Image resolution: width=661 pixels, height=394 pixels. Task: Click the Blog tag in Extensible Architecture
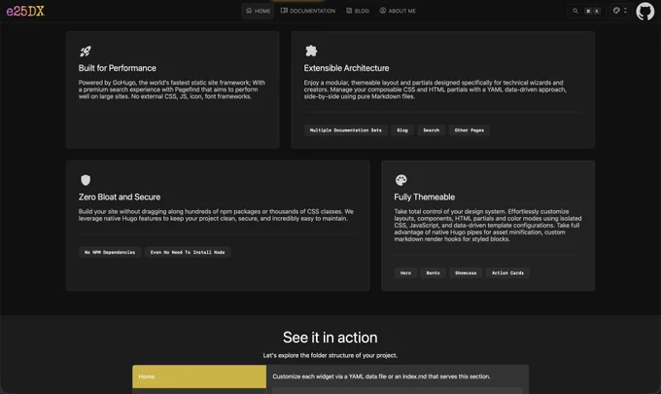click(402, 130)
